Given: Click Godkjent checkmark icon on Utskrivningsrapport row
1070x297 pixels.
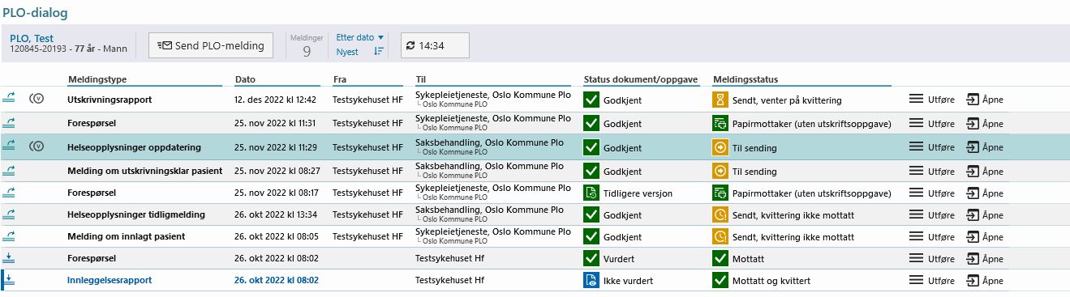Looking at the screenshot, I should pos(591,100).
